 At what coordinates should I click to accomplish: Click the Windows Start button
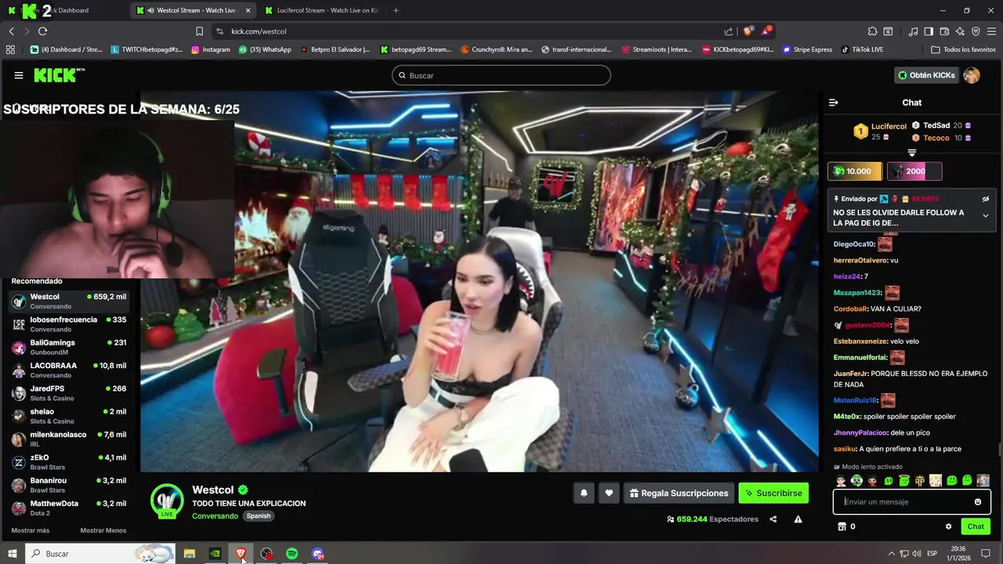click(13, 554)
